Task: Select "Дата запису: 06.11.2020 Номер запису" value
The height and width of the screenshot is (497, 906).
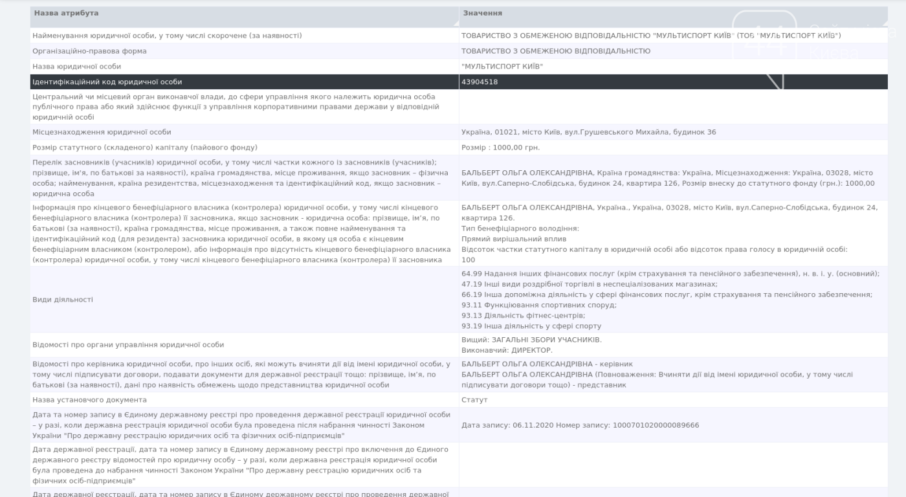Action: pyautogui.click(x=580, y=425)
